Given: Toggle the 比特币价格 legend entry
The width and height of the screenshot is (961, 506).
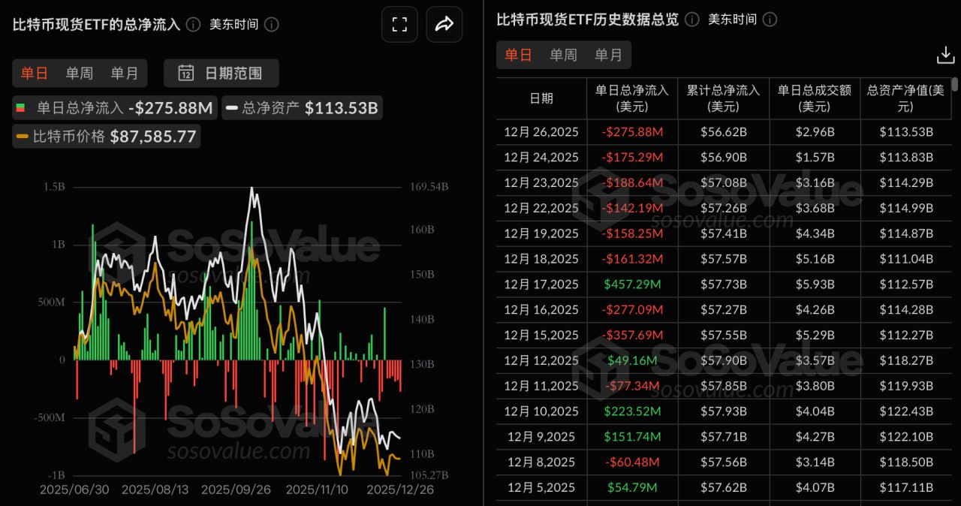Looking at the screenshot, I should [x=105, y=136].
